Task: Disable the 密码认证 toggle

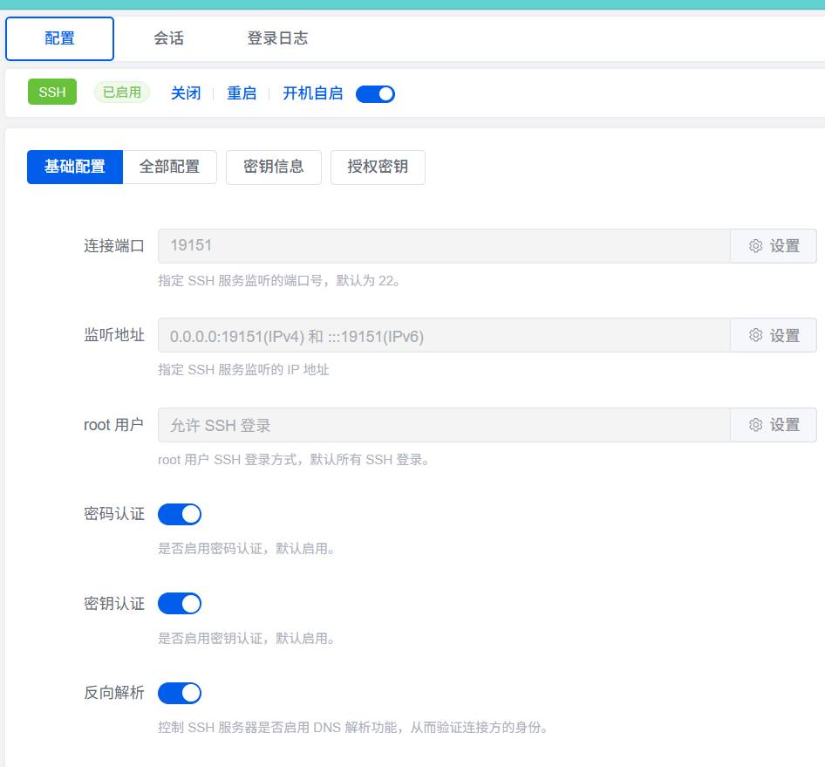Action: point(180,514)
